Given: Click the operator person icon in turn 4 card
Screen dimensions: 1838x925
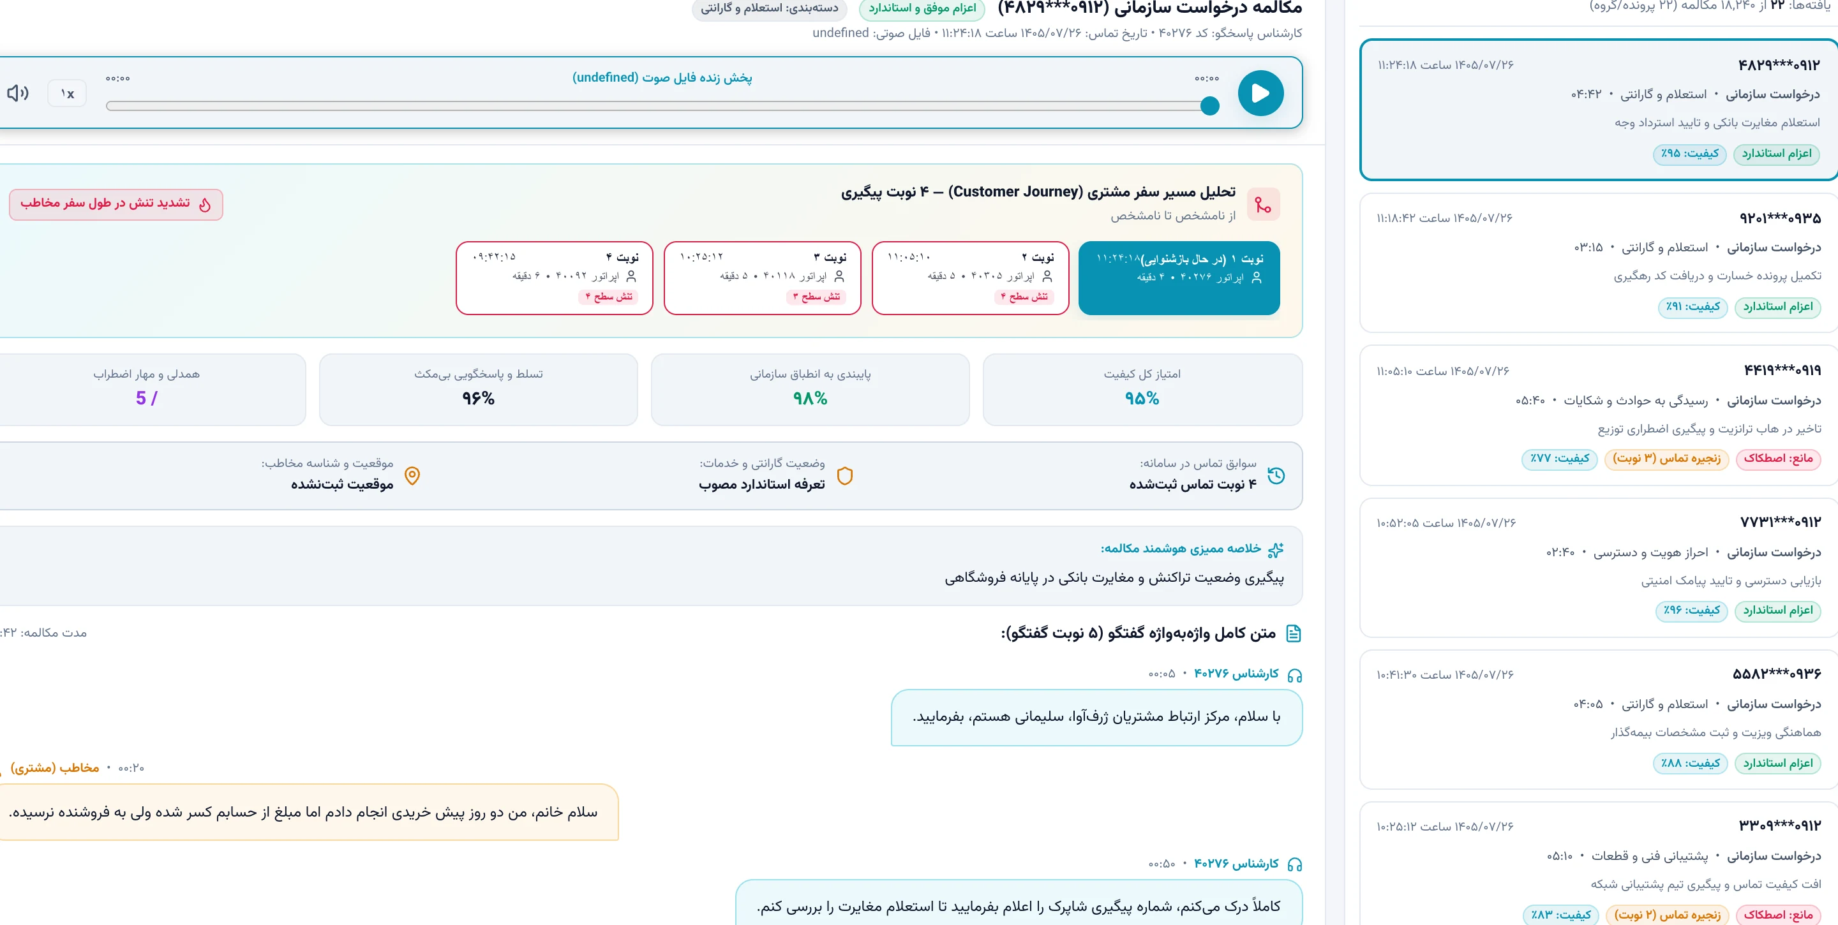Looking at the screenshot, I should (631, 276).
